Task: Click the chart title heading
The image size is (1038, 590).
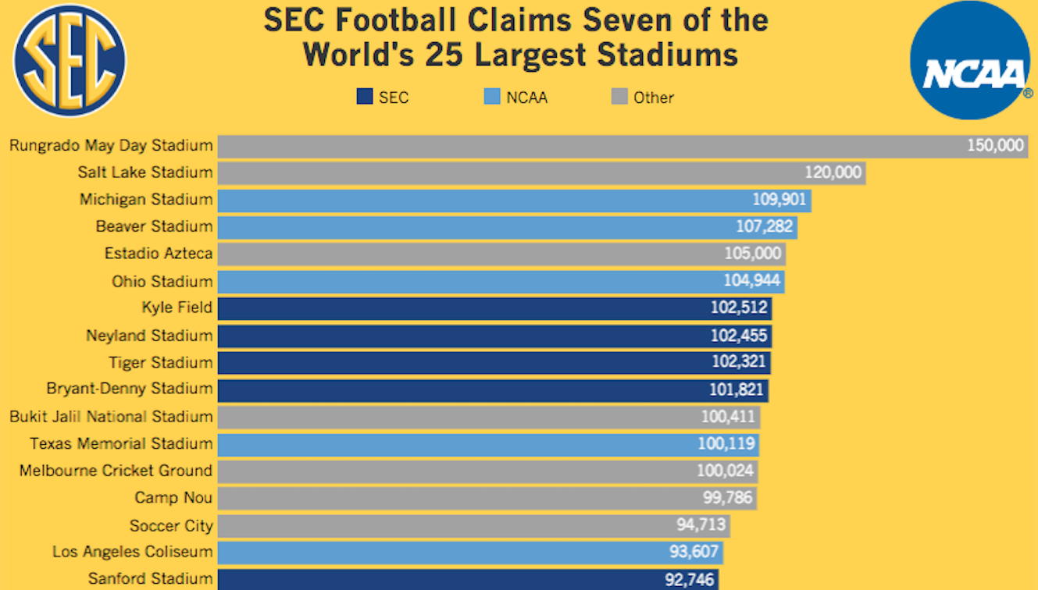Action: pyautogui.click(x=516, y=37)
